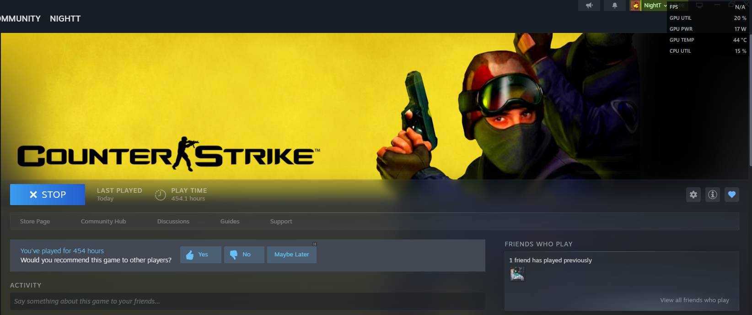Switch to the Discussions tab

pos(173,222)
